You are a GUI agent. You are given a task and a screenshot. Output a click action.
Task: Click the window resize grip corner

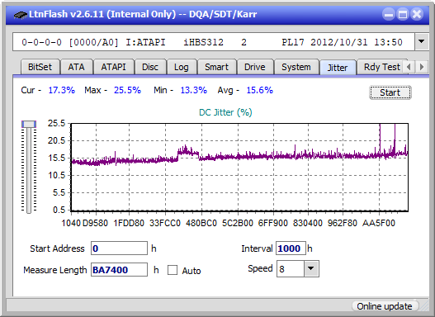point(424,307)
